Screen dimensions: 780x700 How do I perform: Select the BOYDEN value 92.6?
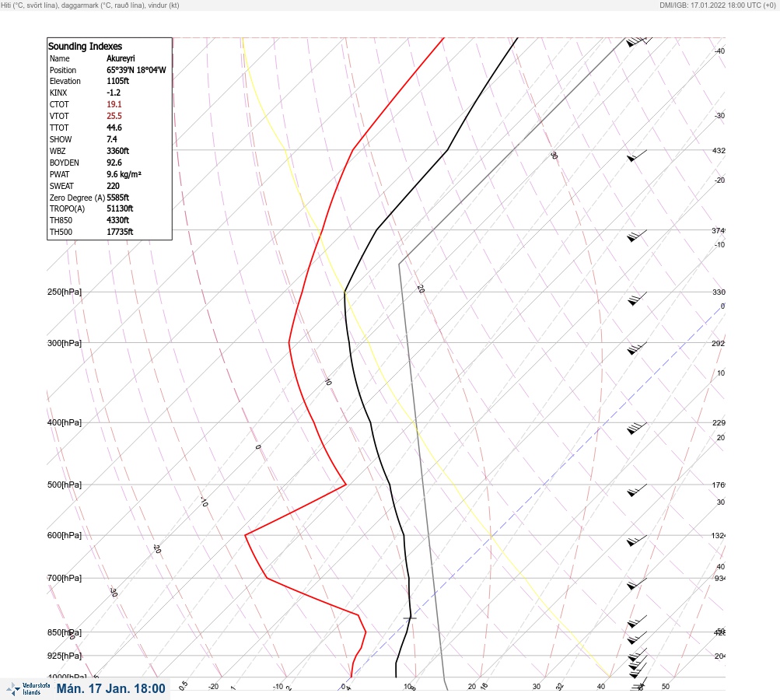pos(114,163)
